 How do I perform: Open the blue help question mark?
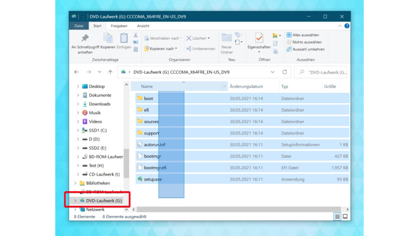pos(347,26)
